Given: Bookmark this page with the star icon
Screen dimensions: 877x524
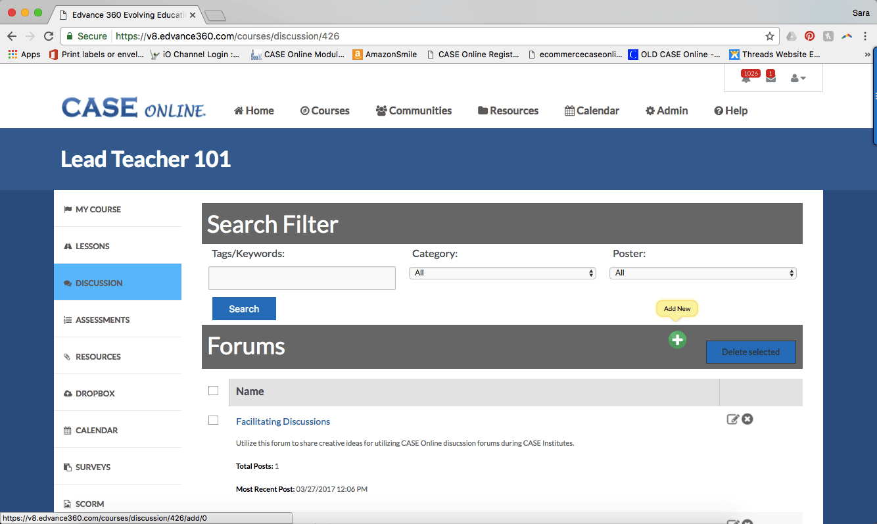Looking at the screenshot, I should [x=769, y=36].
